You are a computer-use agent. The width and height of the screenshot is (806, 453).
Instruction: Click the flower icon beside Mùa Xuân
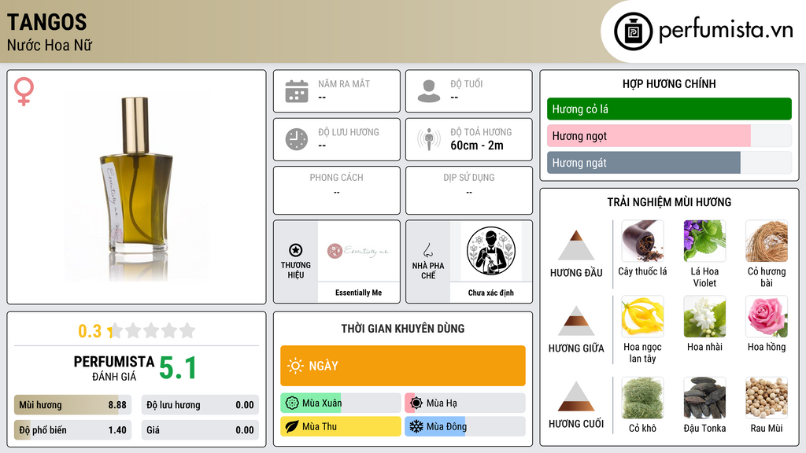coord(292,403)
